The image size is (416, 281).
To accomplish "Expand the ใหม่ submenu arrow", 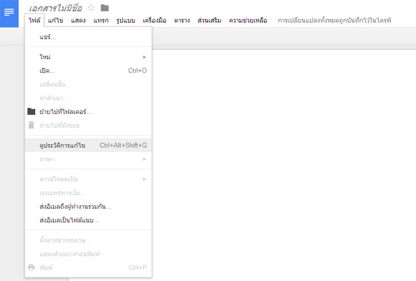I will pyautogui.click(x=144, y=57).
